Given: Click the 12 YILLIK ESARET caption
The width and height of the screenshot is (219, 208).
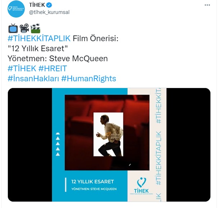Looking at the screenshot, I should 93,182.
